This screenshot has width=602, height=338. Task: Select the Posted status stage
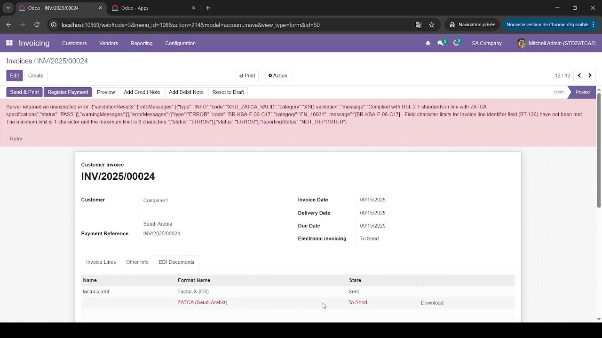[583, 92]
